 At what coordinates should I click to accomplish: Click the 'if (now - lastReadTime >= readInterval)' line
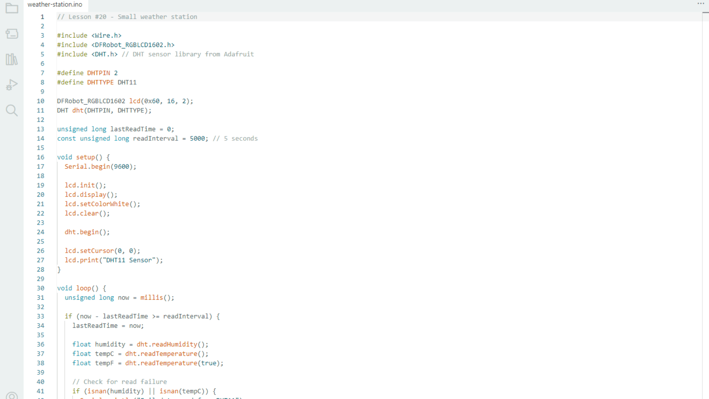click(x=142, y=316)
